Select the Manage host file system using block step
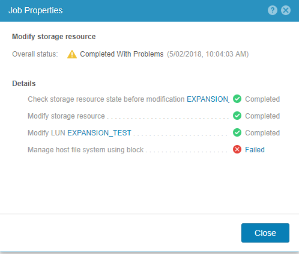This screenshot has width=299, height=254. pos(85,150)
